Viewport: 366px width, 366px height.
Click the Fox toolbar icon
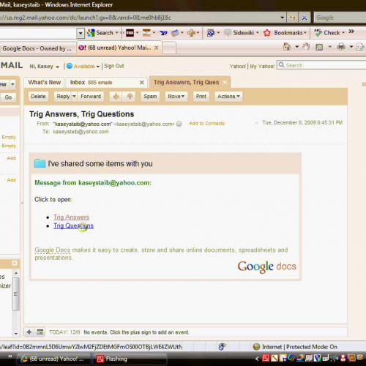[x=130, y=33]
